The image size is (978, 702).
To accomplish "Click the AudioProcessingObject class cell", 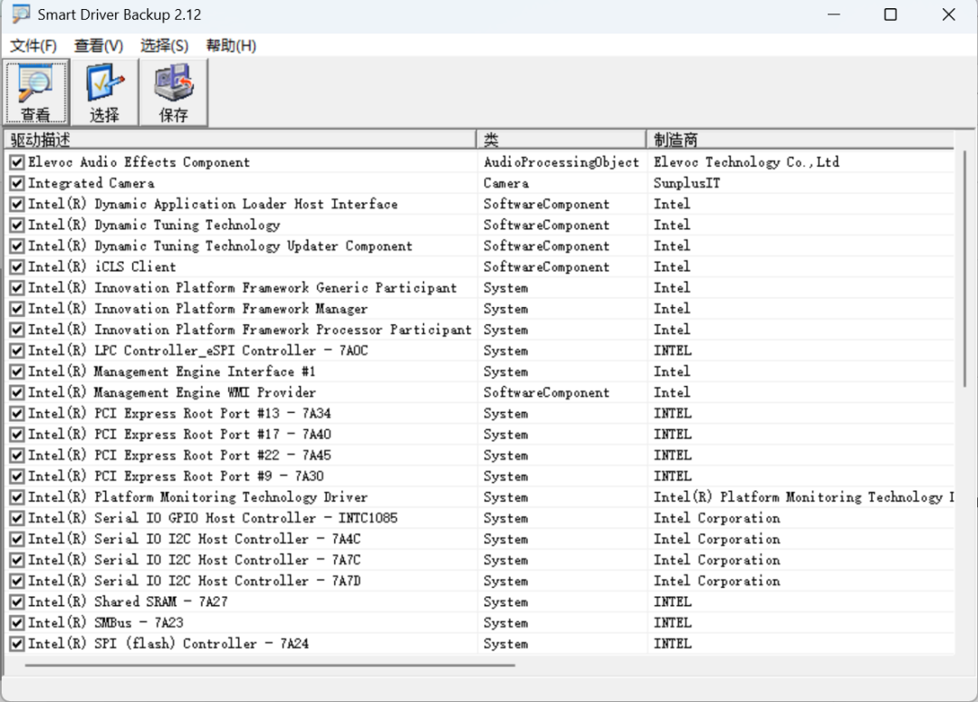I will pyautogui.click(x=561, y=162).
